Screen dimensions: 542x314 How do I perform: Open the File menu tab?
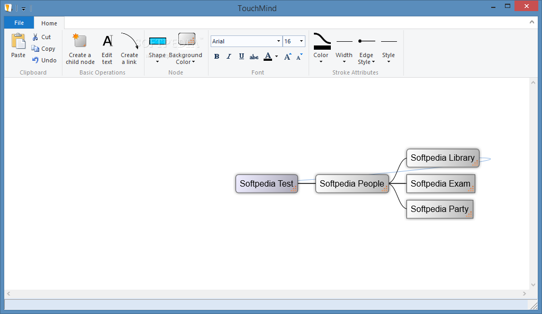point(19,23)
